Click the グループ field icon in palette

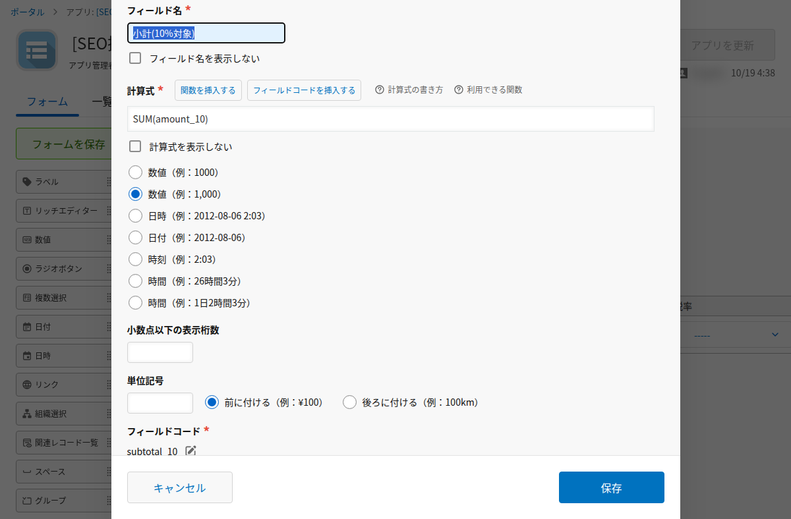pyautogui.click(x=27, y=501)
